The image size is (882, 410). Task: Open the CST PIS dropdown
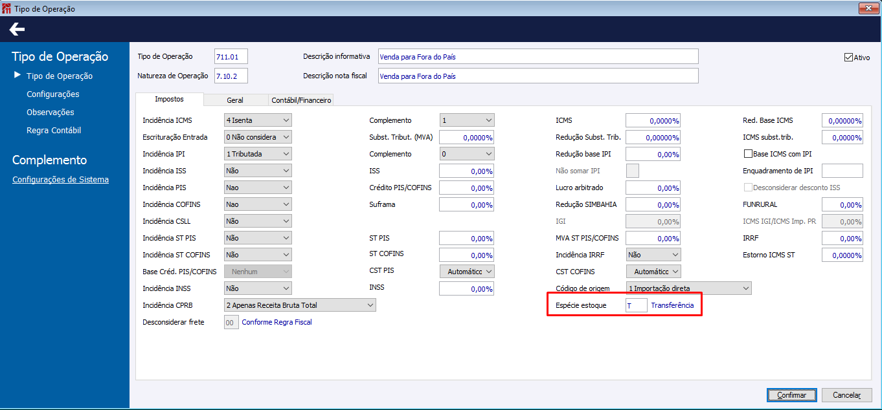(x=467, y=272)
